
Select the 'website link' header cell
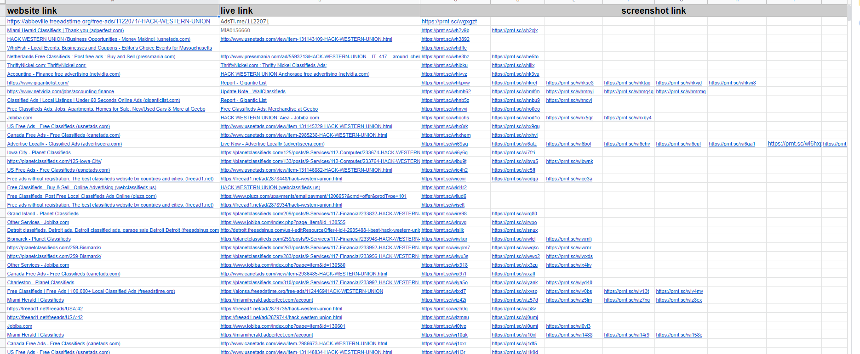tap(113, 11)
